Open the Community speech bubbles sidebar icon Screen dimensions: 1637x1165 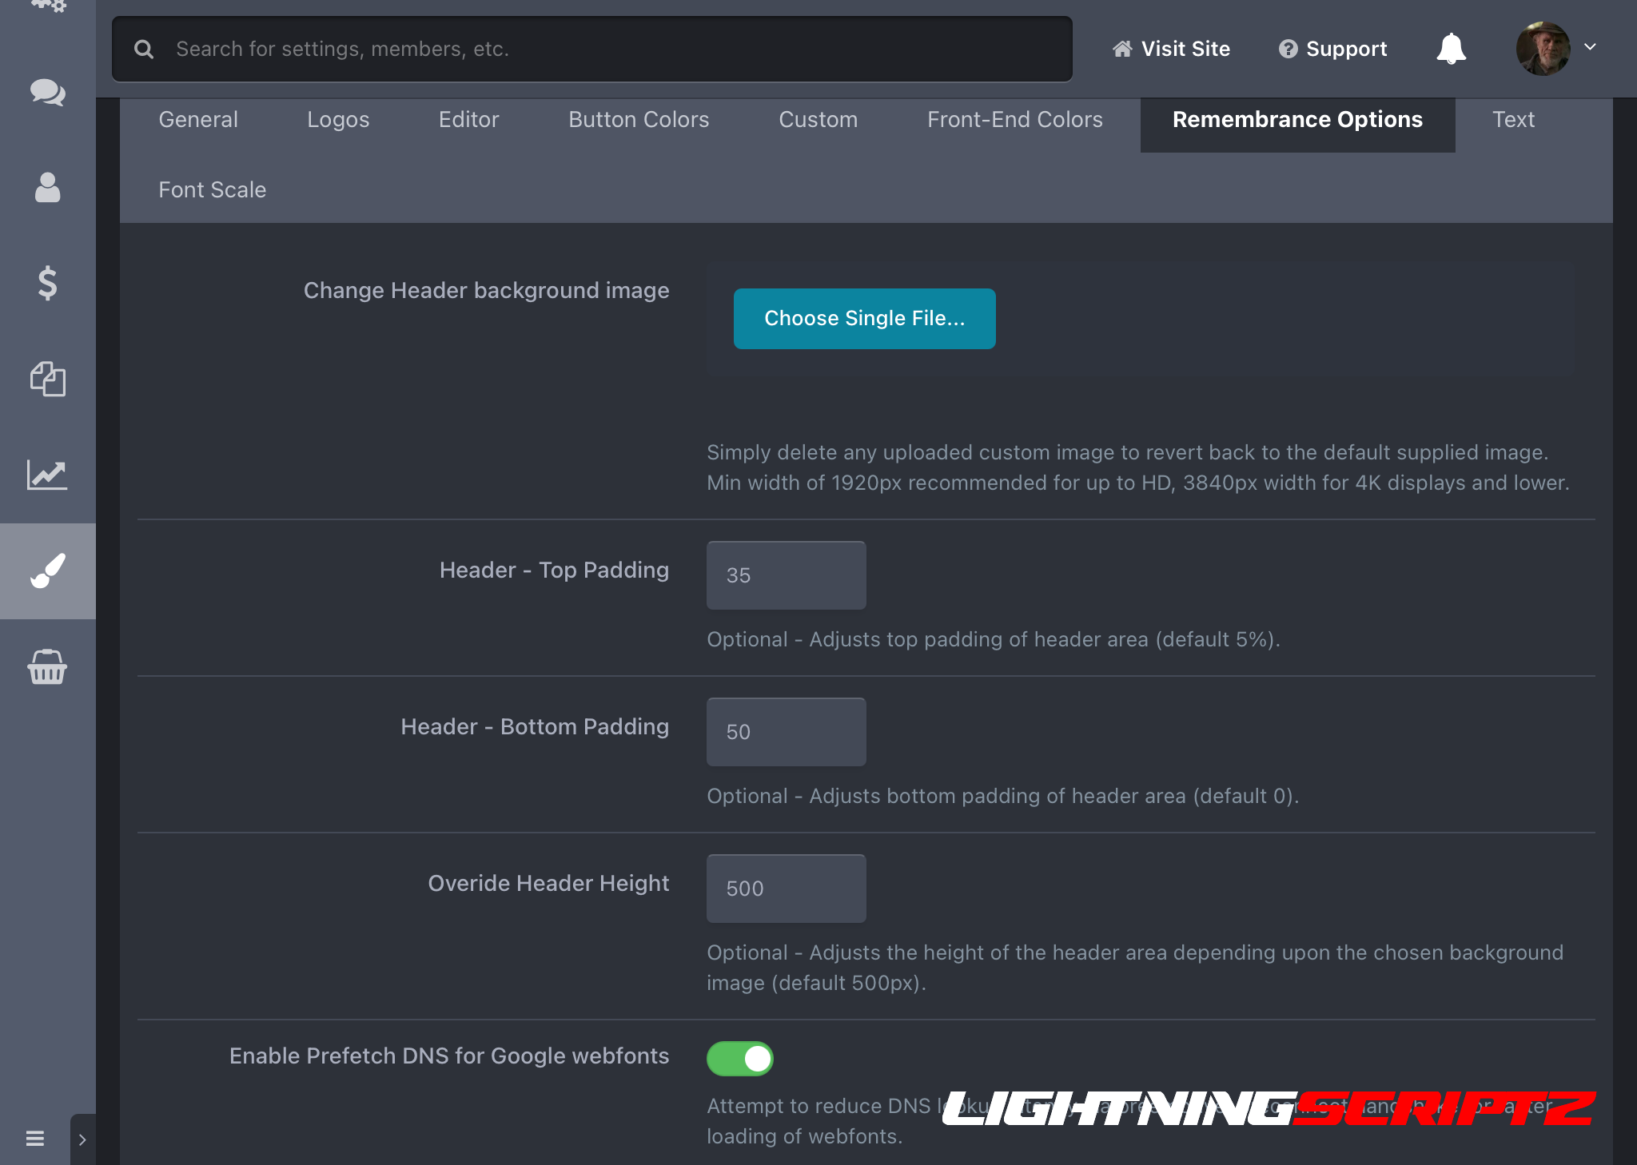(x=47, y=93)
